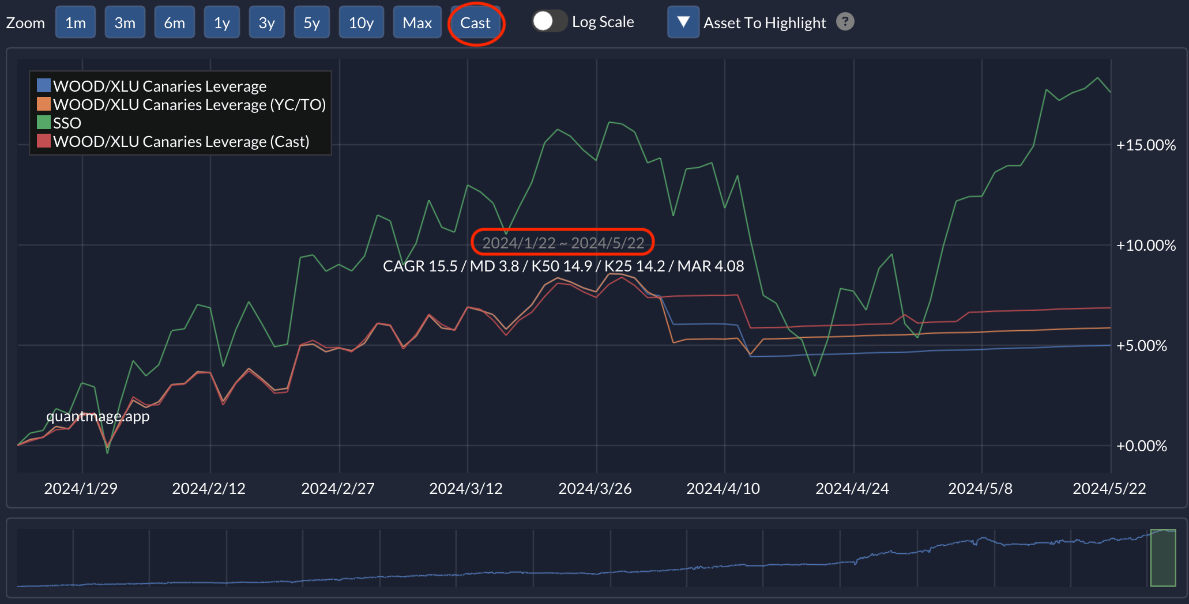Viewport: 1189px width, 604px height.
Task: Open the Asset To Highlight help icon
Action: click(x=845, y=22)
